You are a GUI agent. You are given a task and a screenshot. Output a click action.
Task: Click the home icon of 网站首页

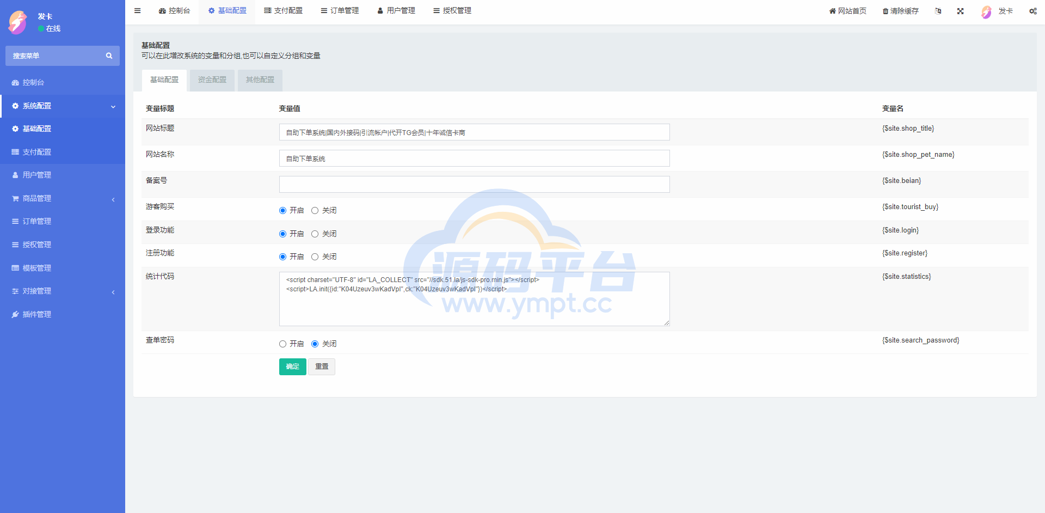pos(832,11)
